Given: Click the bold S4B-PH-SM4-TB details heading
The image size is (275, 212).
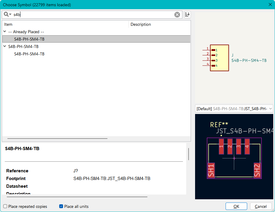Looking at the screenshot, I should 22,148.
